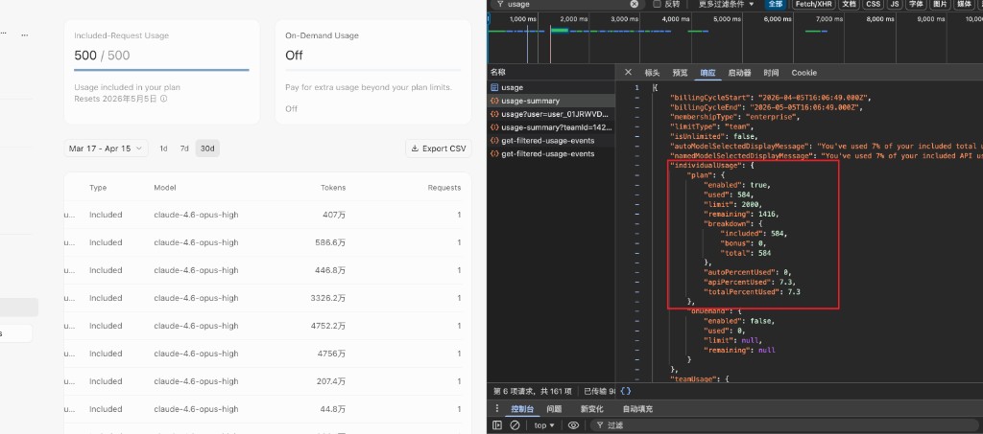The height and width of the screenshot is (434, 983).
Task: Open the 'top' JavaScript context dropdown
Action: [x=544, y=425]
